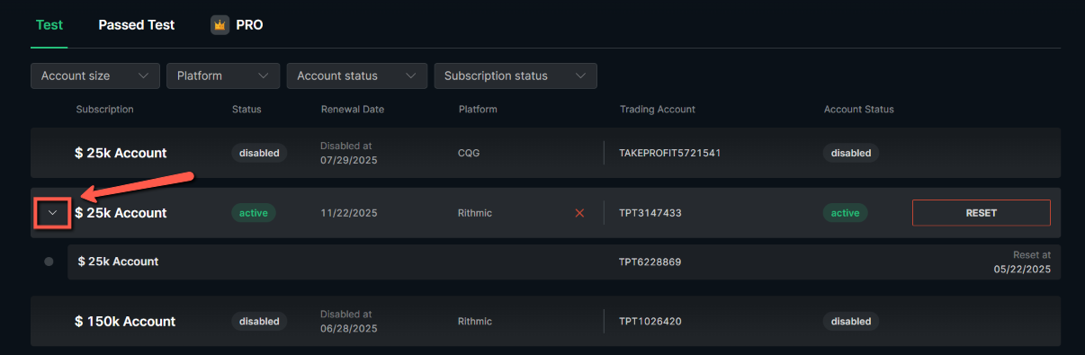Viewport: 1085px width, 355px height.
Task: Click trading account TPT3147433
Action: coord(650,213)
